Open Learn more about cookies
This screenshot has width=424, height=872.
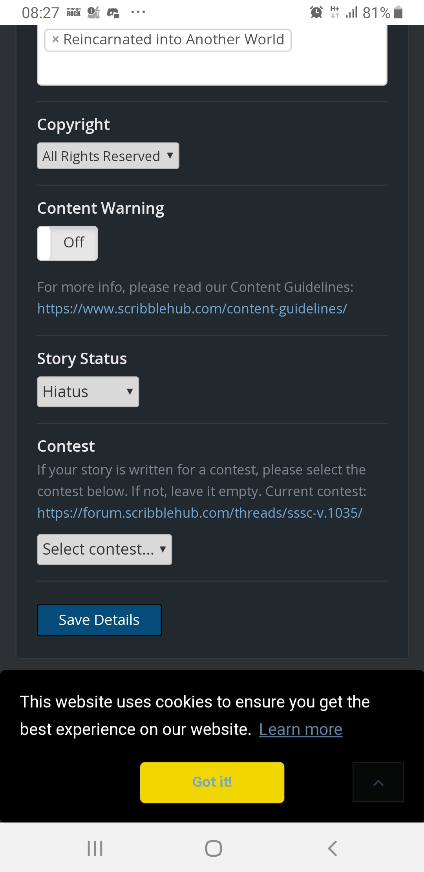(301, 729)
